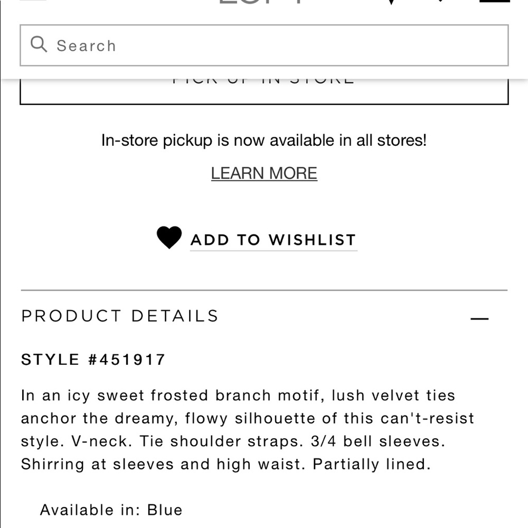Collapse Product Details with the minus icon

479,318
